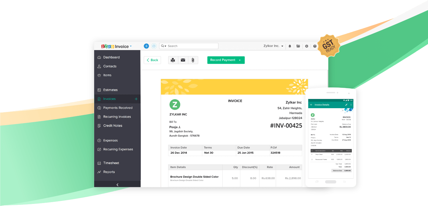This screenshot has height=206, width=428.
Task: Click the due date 25 Jan 2015
Action: pyautogui.click(x=245, y=153)
